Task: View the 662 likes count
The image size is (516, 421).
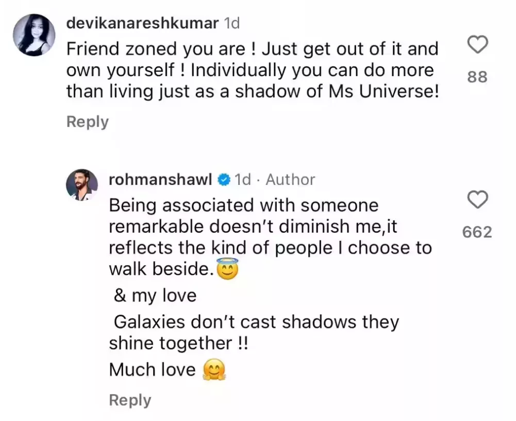Action: coord(477,232)
